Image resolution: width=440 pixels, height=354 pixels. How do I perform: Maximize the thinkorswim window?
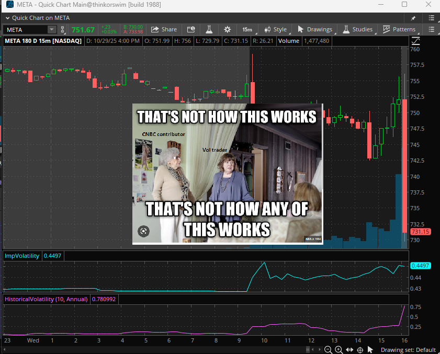pos(404,4)
